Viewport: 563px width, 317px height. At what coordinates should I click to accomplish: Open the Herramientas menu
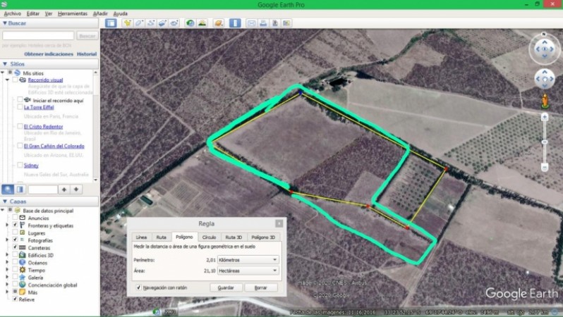click(73, 13)
